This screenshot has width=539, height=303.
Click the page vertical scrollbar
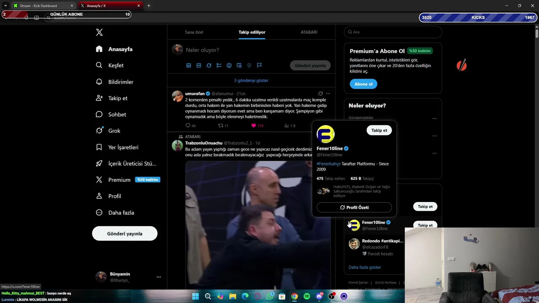coord(536,34)
